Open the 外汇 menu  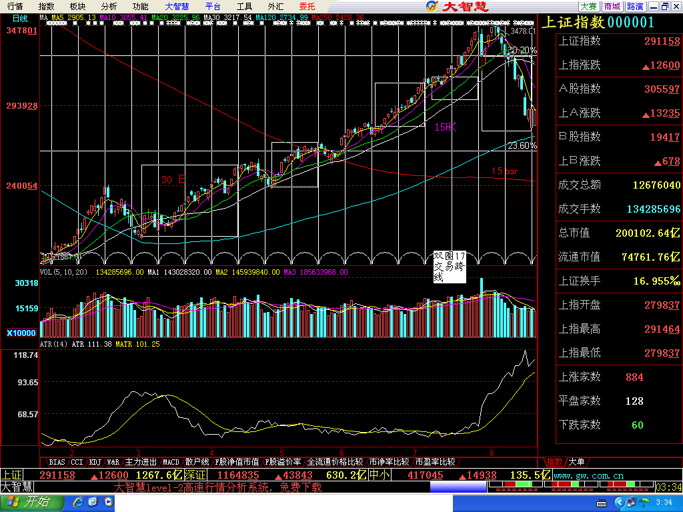[x=275, y=6]
